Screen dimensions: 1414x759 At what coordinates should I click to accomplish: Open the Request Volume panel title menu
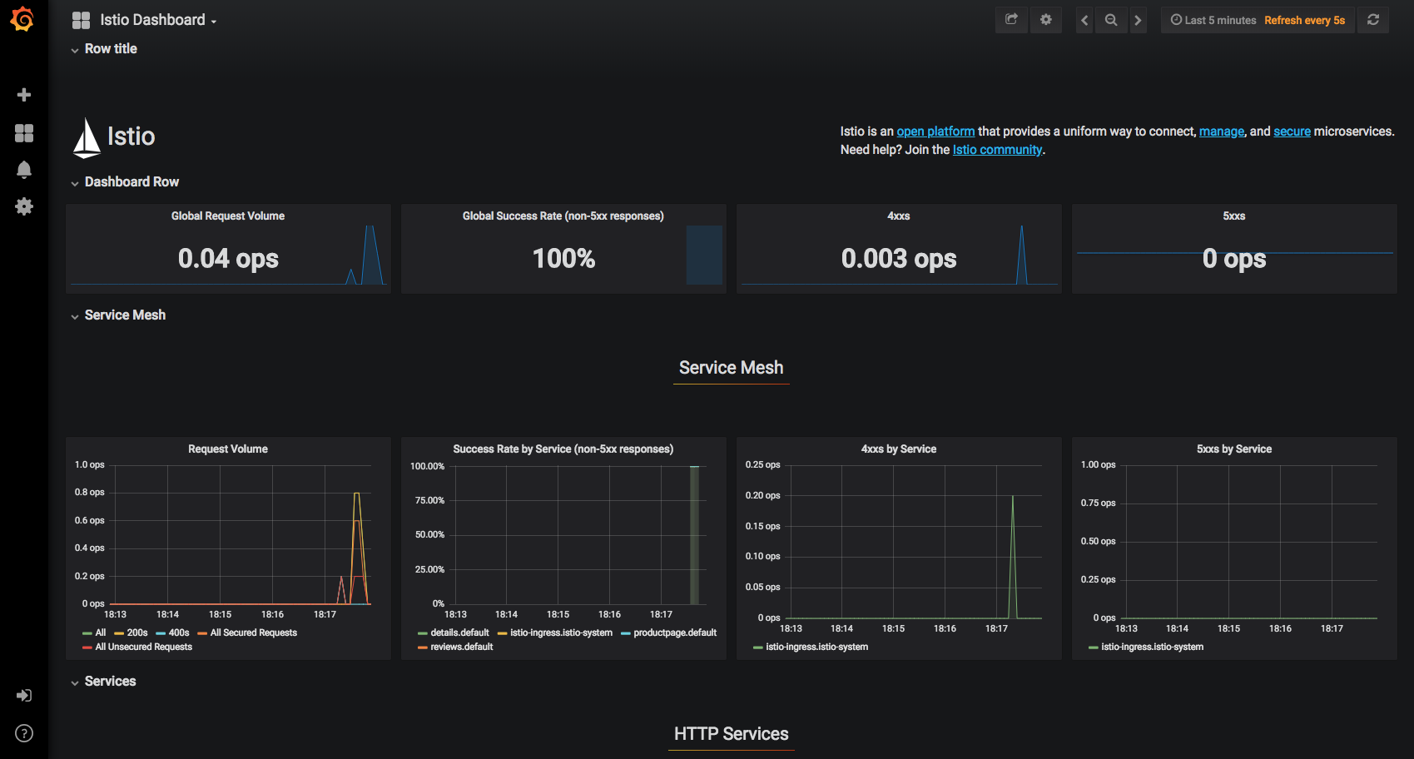(228, 449)
